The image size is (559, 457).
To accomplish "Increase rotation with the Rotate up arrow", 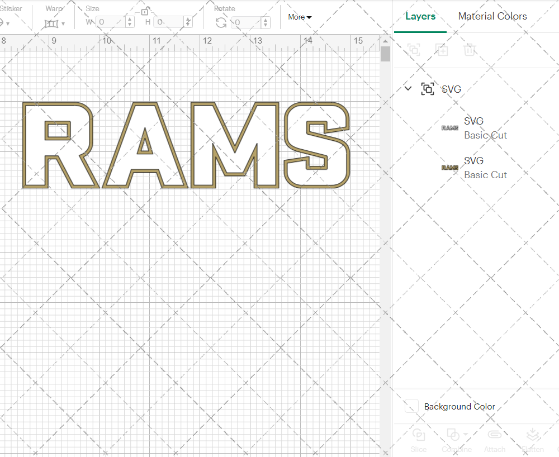I will click(x=265, y=20).
